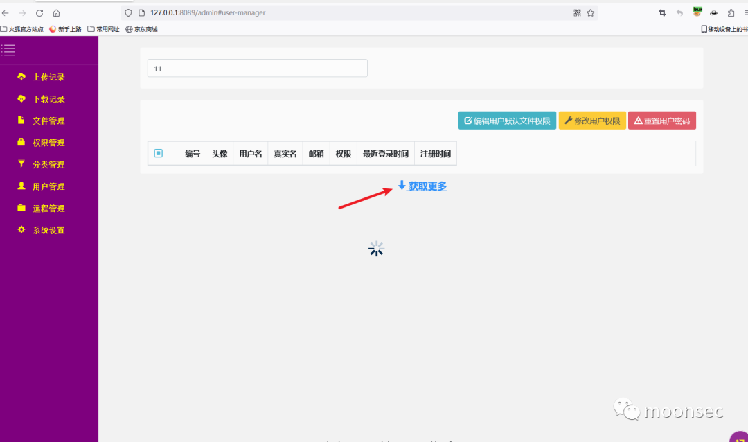Toggle the sidebar hamburger menu icon
748x442 pixels.
(x=8, y=50)
